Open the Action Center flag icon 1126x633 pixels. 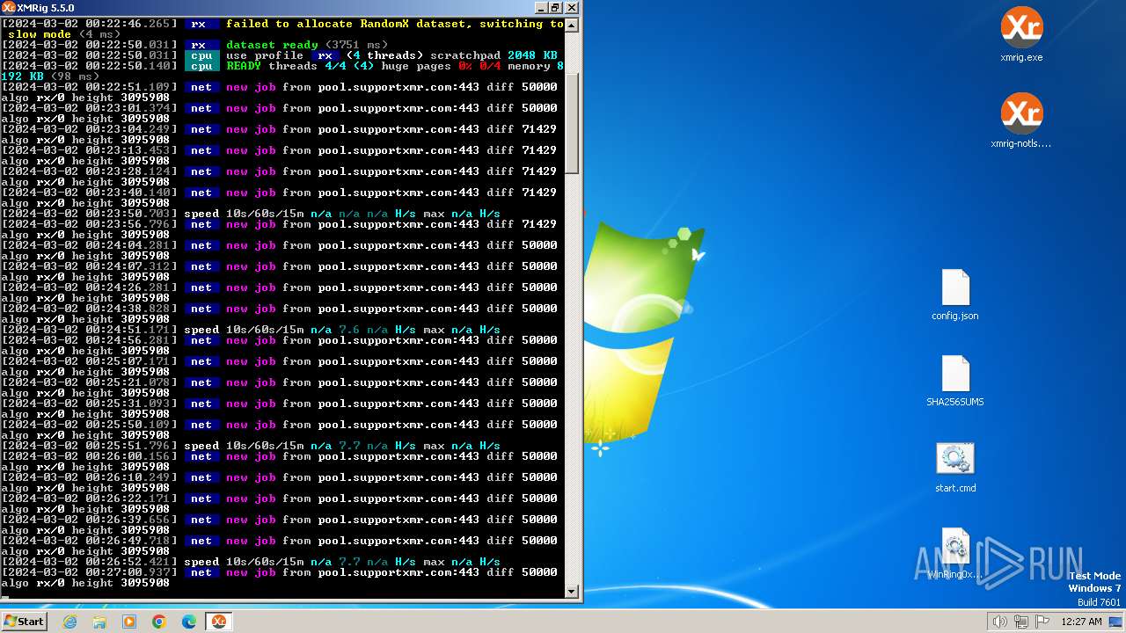(x=1042, y=622)
